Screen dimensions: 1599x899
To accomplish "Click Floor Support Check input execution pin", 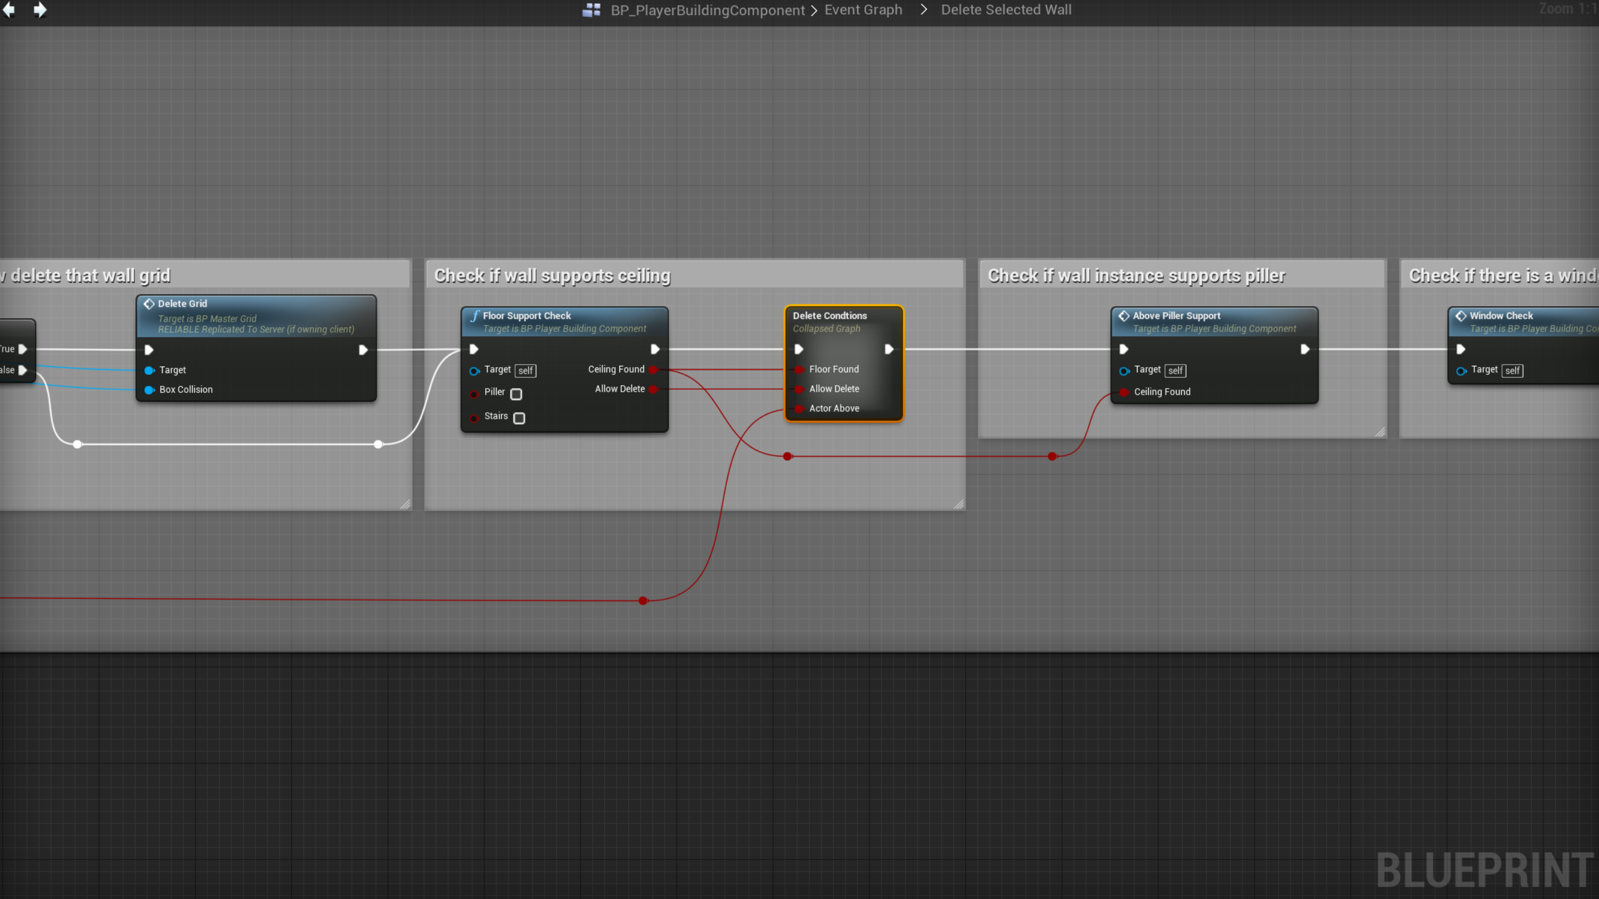I will click(474, 349).
